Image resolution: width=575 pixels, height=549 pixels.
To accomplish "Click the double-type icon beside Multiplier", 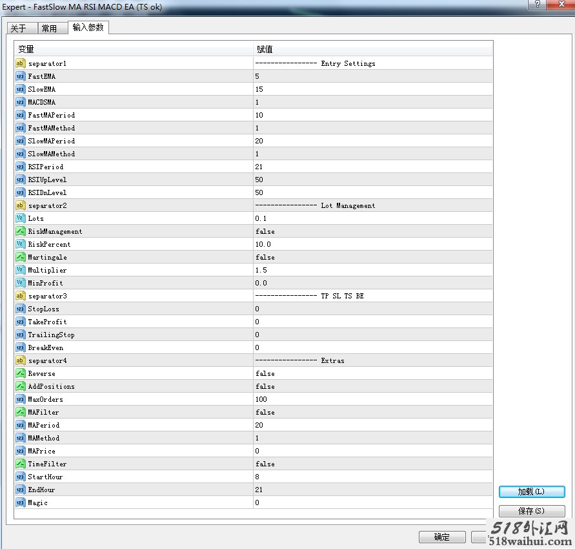I will tap(21, 270).
